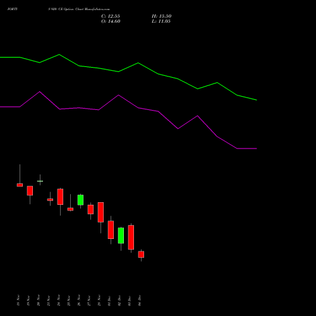
Task: Click the red candle above 01 Dec
Action: (x=111, y=230)
